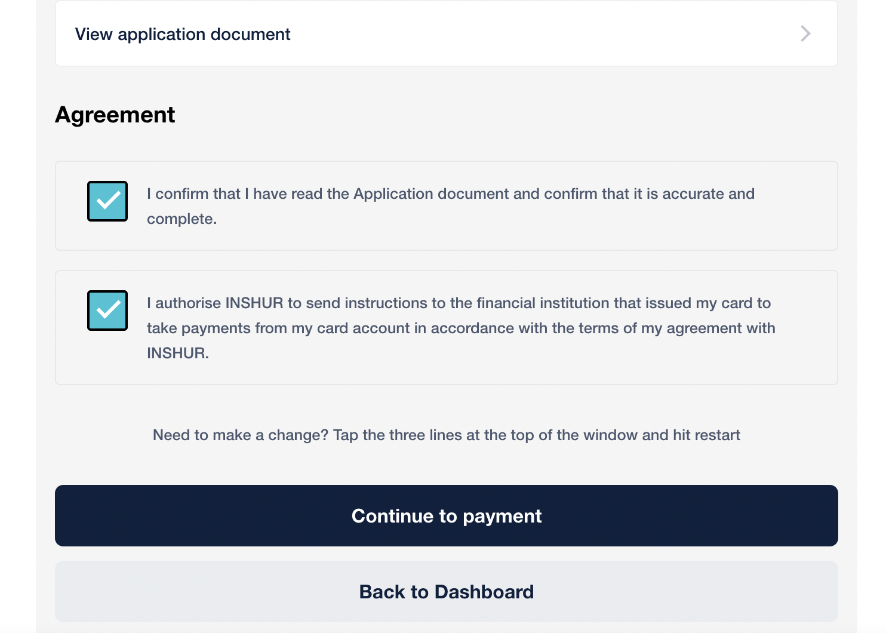Click the final 'INSHUR.' line in the authorisation card
The height and width of the screenshot is (633, 886).
coord(178,353)
